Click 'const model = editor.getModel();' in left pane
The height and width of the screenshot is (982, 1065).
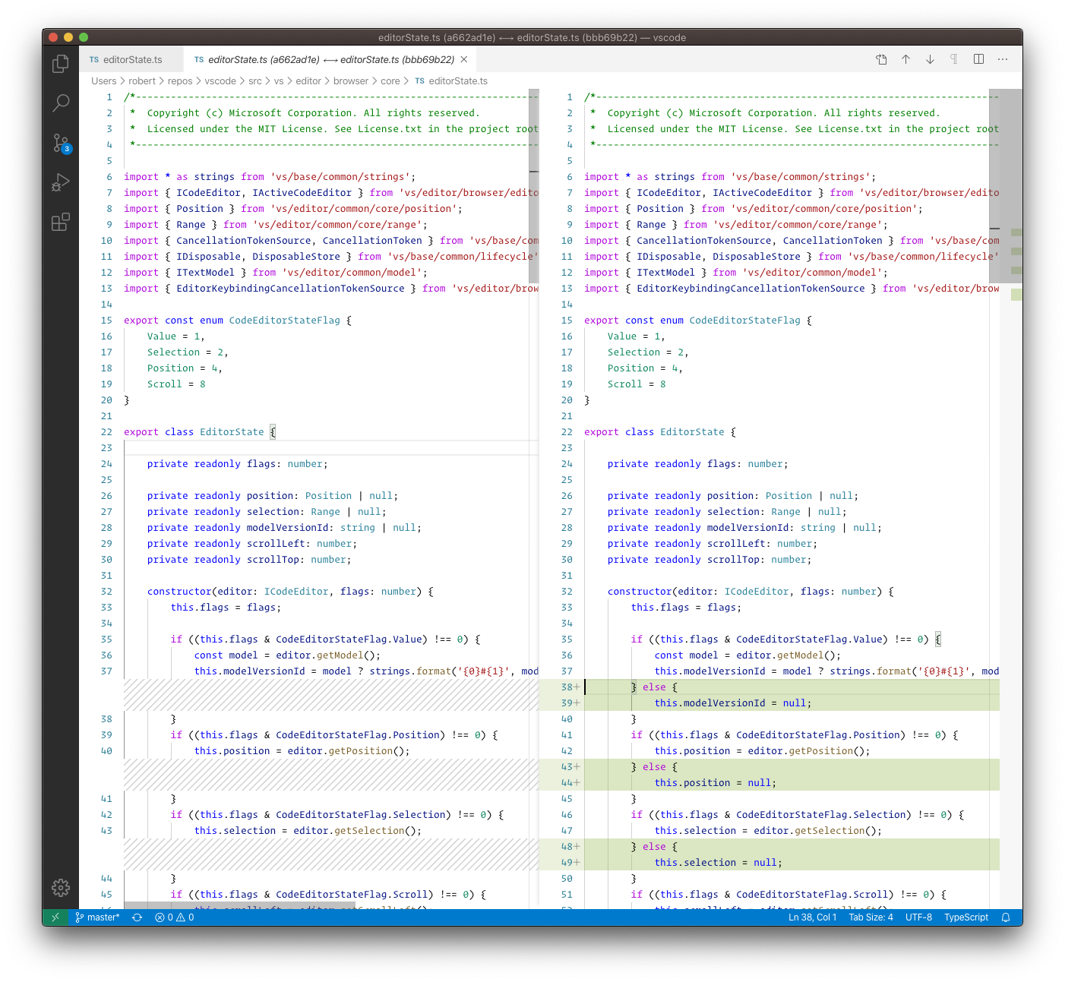287,655
